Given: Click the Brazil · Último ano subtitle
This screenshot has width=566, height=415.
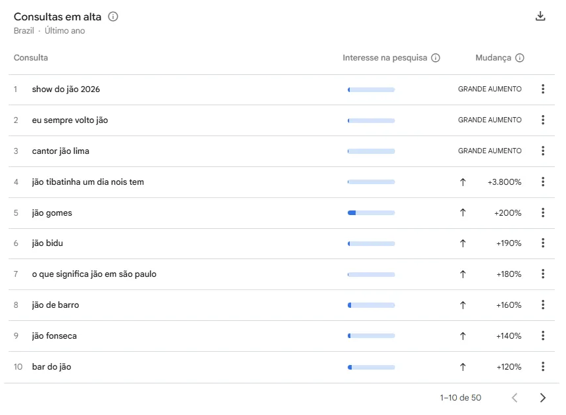Looking at the screenshot, I should click(x=49, y=31).
